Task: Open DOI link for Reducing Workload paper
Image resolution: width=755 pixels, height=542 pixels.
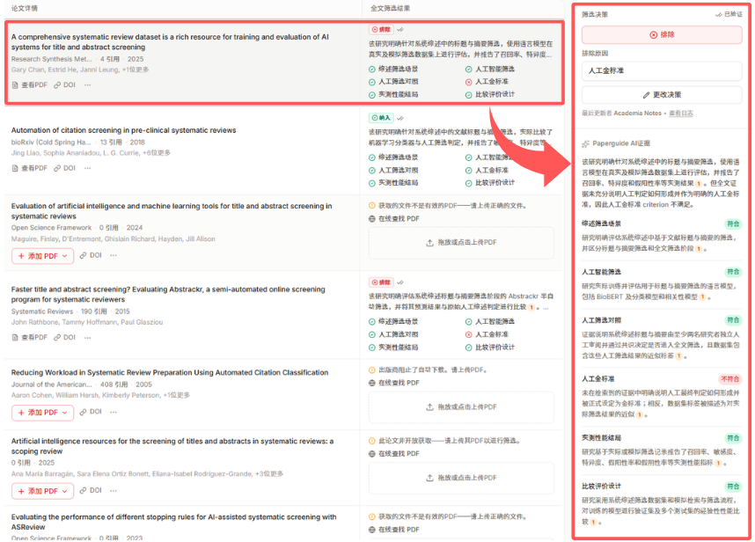Action: click(x=91, y=412)
